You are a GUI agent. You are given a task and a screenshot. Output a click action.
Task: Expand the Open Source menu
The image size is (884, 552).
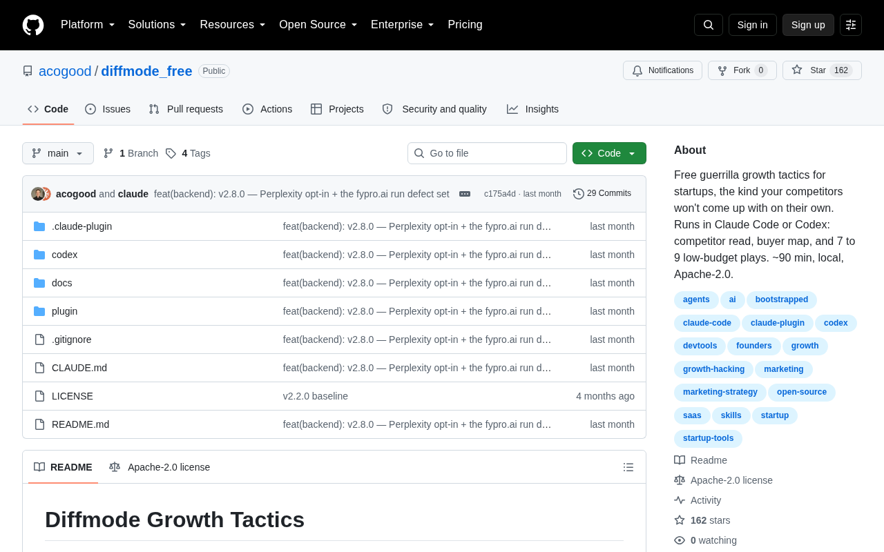tap(318, 25)
